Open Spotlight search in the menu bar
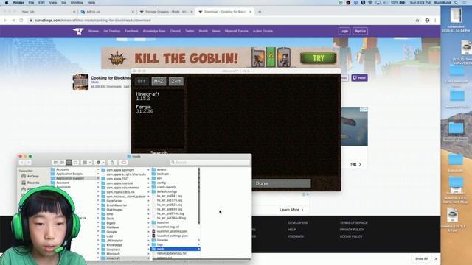Image resolution: width=472 pixels, height=265 pixels. (x=457, y=3)
